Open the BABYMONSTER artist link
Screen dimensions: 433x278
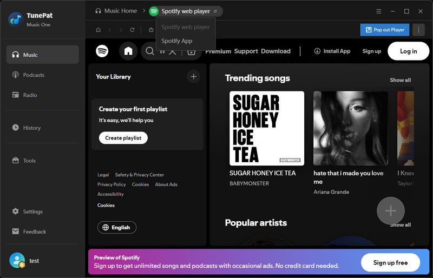point(249,183)
